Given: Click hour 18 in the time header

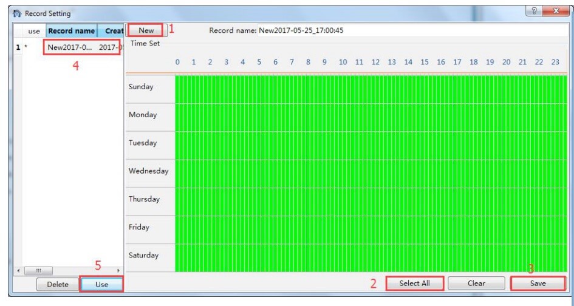Looking at the screenshot, I should [x=474, y=62].
